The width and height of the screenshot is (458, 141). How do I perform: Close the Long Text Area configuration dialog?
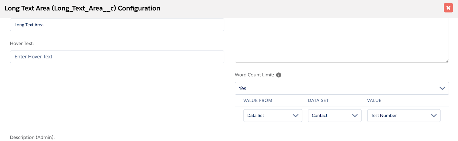coord(448,8)
